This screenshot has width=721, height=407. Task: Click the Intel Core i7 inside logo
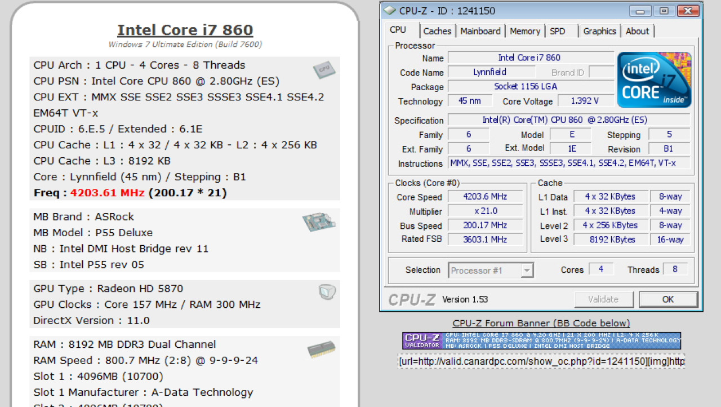(x=654, y=79)
